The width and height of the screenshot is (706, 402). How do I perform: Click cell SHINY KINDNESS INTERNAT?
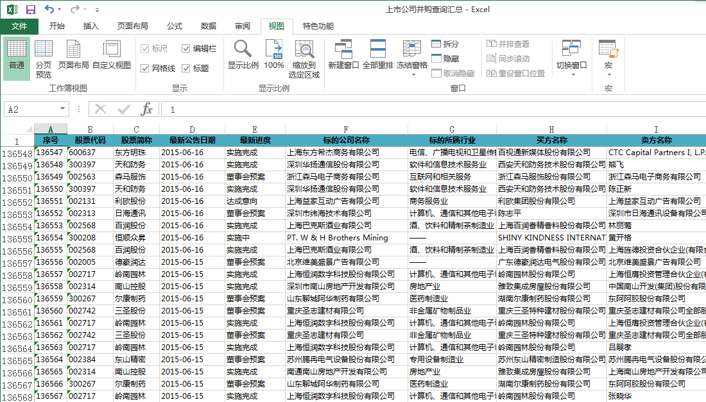coord(551,237)
